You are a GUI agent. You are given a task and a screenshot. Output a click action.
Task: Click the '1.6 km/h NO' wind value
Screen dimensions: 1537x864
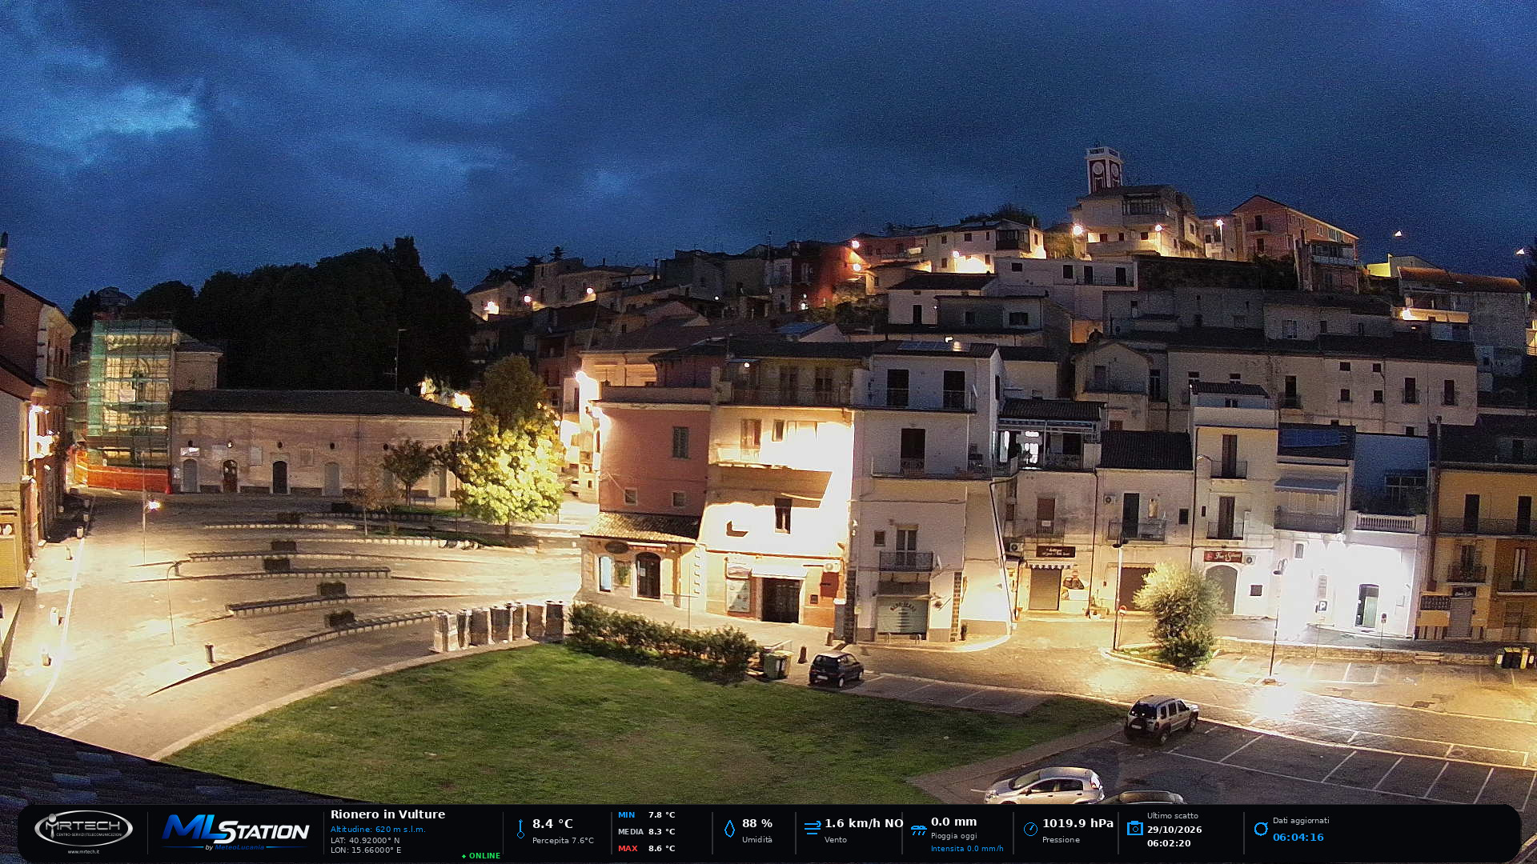coord(864,823)
